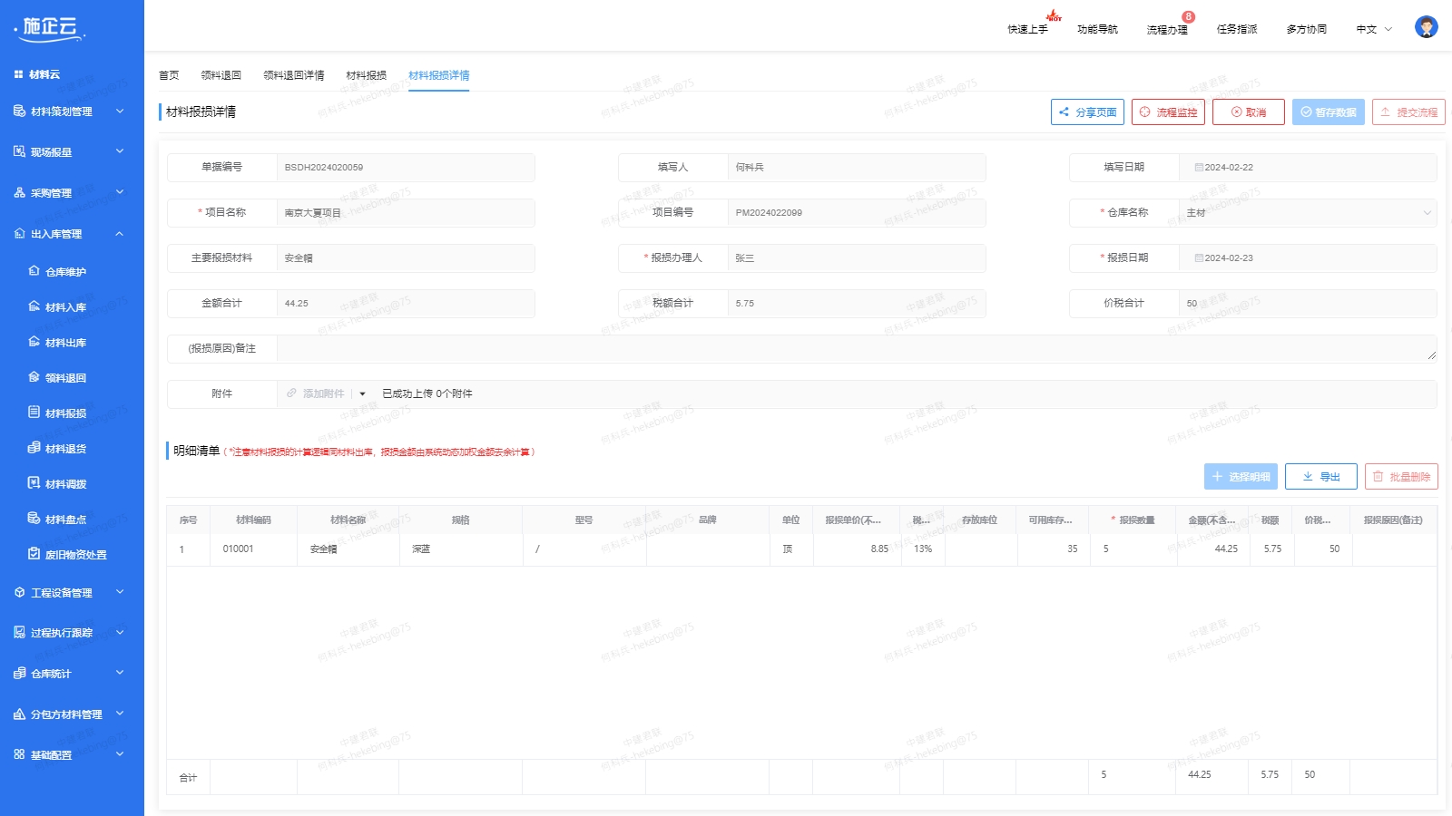Click the 取消 button
The height and width of the screenshot is (816, 1452).
(1249, 112)
